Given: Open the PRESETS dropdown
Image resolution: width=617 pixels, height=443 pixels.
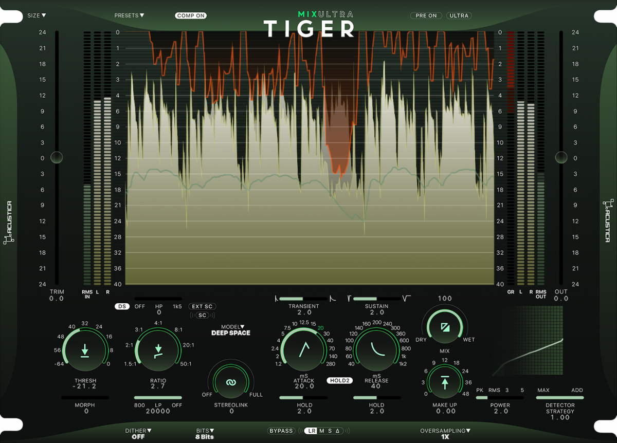Looking at the screenshot, I should tap(129, 15).
